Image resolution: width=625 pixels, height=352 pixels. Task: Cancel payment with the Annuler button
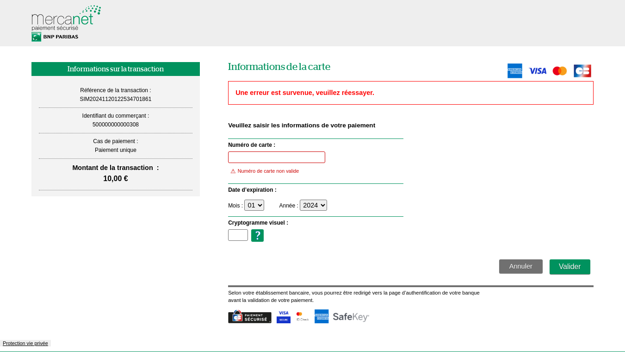point(520,266)
